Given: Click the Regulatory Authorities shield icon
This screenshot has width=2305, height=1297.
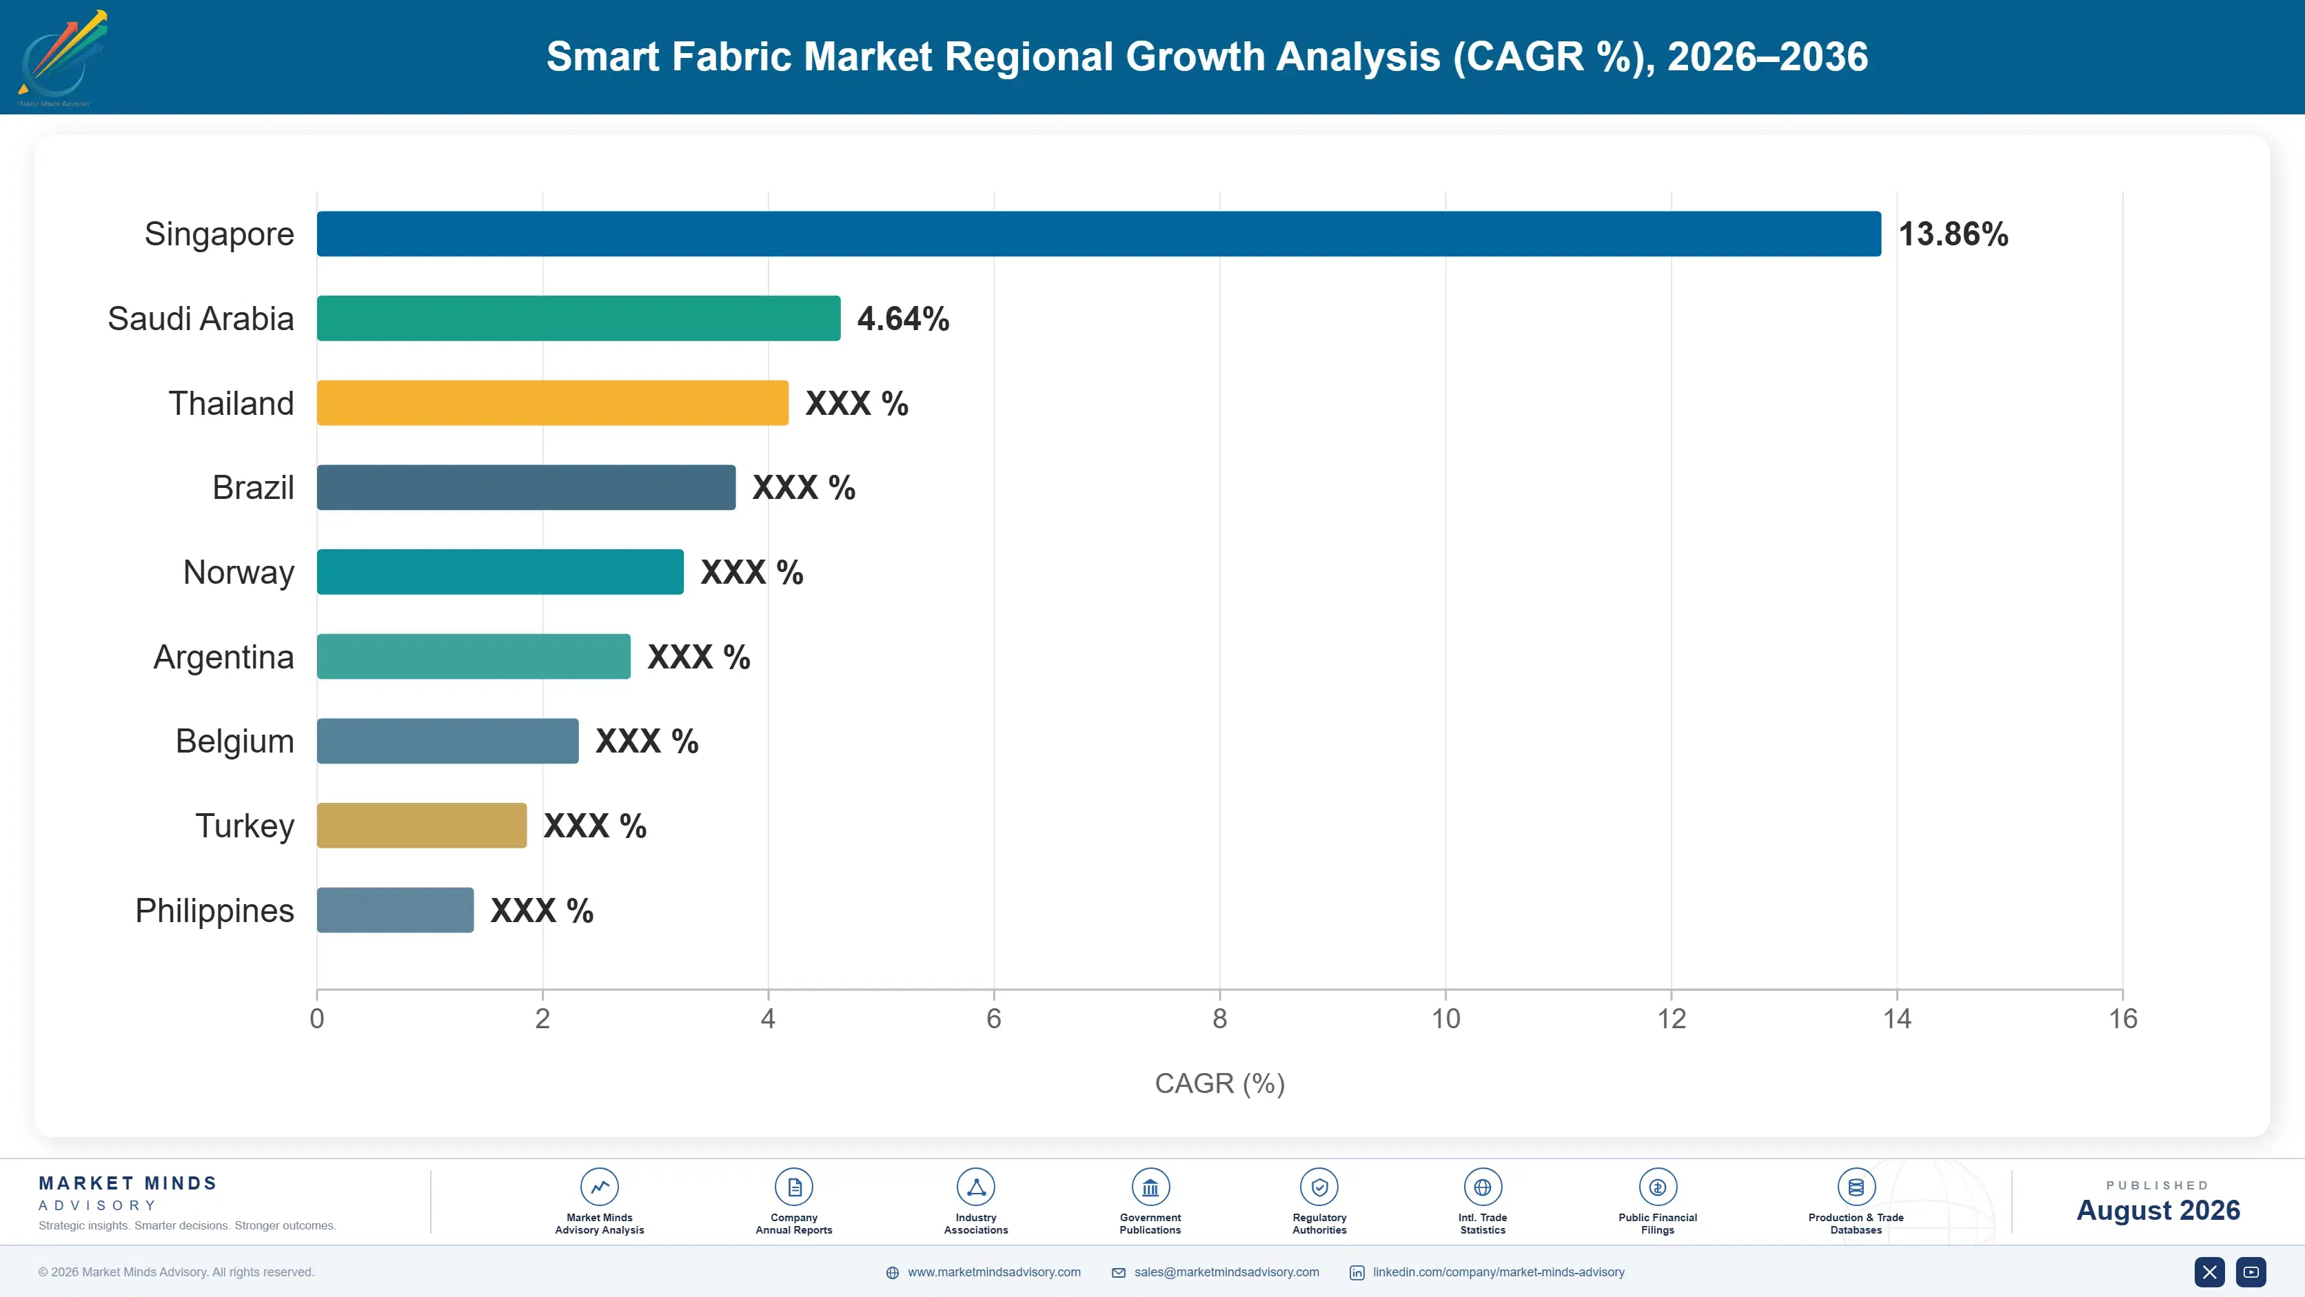Looking at the screenshot, I should (x=1319, y=1187).
